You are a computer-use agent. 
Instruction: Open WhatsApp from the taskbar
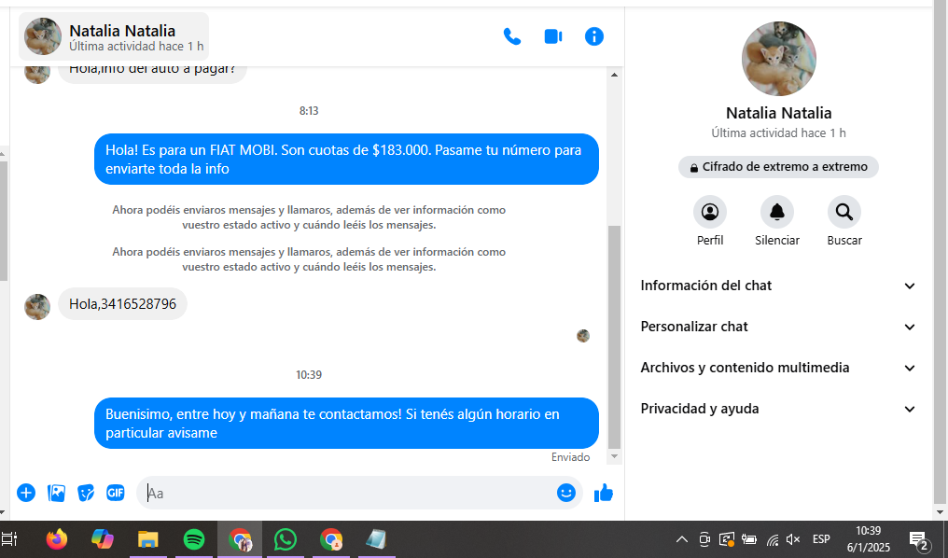286,539
